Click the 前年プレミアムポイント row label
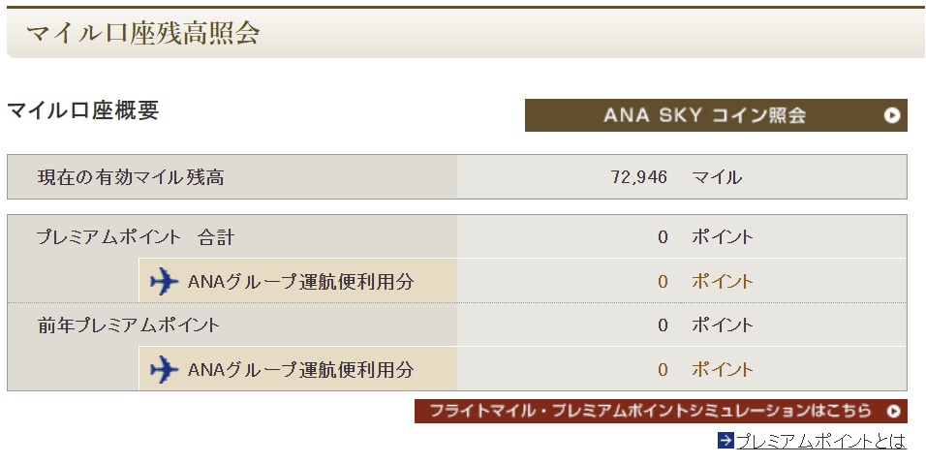The height and width of the screenshot is (464, 926). (x=129, y=325)
